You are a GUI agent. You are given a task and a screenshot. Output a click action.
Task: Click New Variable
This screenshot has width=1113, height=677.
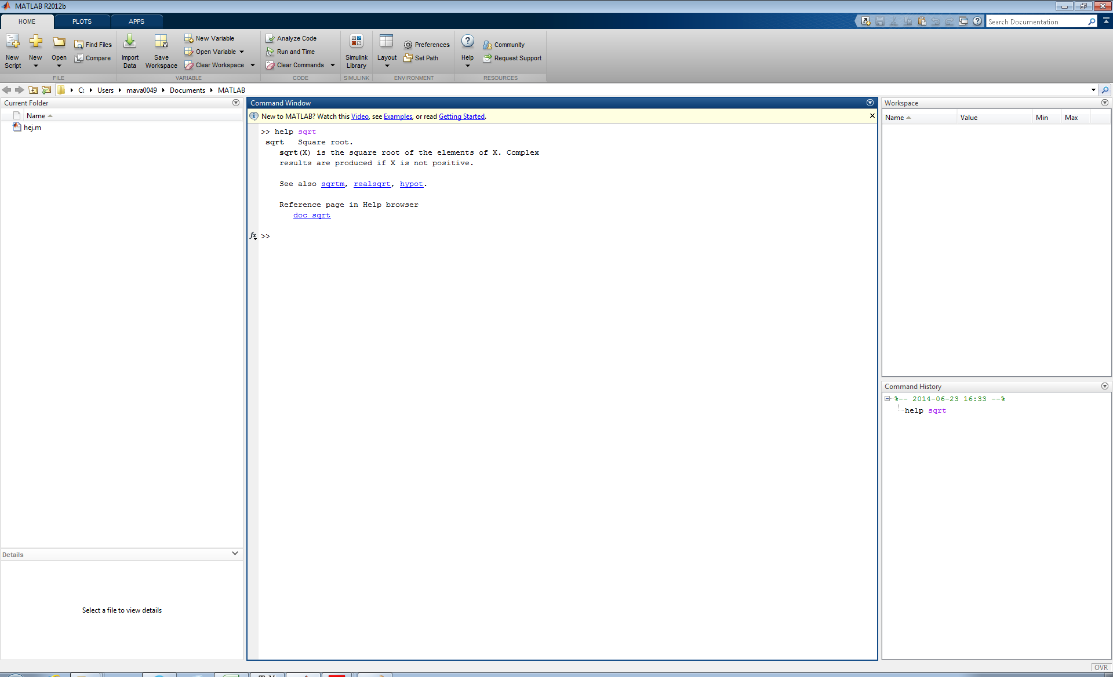point(209,38)
